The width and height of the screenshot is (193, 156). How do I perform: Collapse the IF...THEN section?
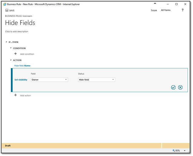pyautogui.click(x=6, y=42)
